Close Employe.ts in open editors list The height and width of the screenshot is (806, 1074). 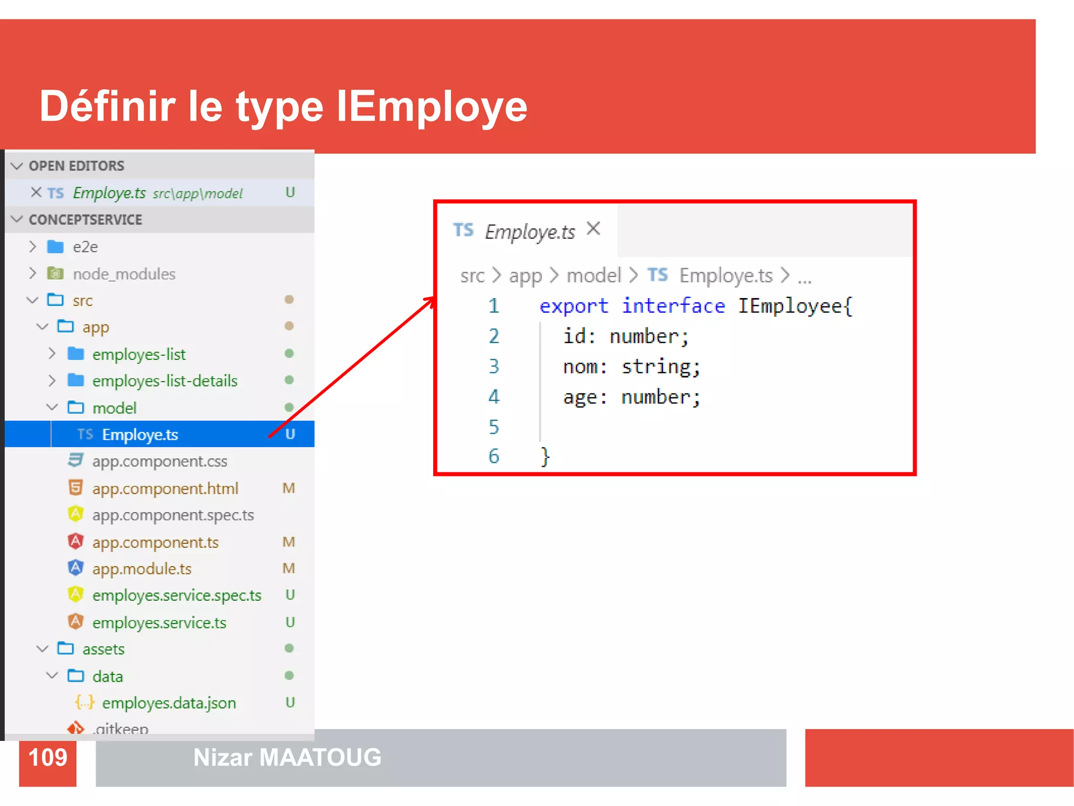point(36,193)
